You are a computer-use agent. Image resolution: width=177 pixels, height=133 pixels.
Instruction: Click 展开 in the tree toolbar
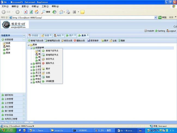click(x=105, y=41)
